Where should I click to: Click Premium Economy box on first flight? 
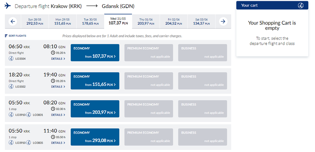tap(149, 53)
